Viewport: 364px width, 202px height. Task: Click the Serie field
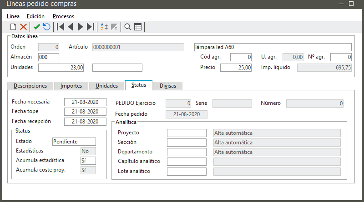pos(232,103)
